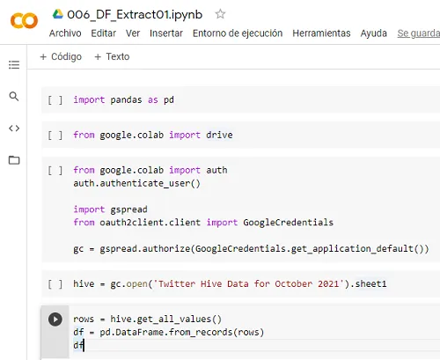The image size is (440, 360).
Task: Click the Google Drive icon beside the filename
Action: coord(58,14)
